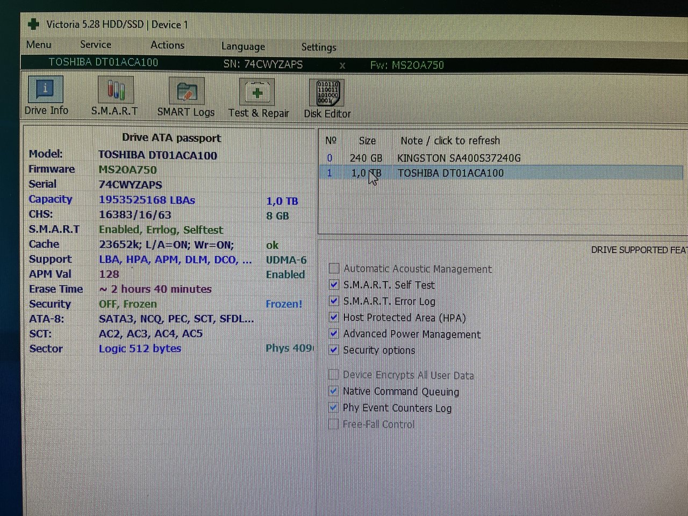Viewport: 688px width, 516px height.
Task: Open the Actions menu
Action: point(167,45)
